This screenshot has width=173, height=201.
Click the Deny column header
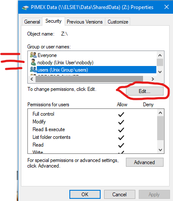coord(148,105)
